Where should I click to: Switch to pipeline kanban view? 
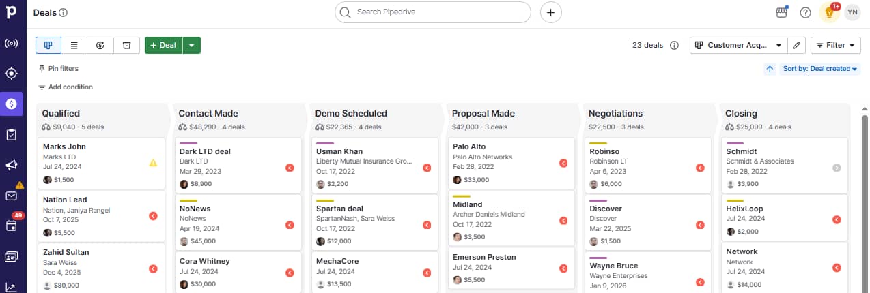pyautogui.click(x=48, y=45)
